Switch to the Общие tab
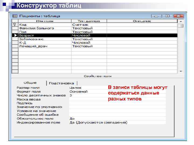The width and height of the screenshot is (194, 145). (30, 83)
